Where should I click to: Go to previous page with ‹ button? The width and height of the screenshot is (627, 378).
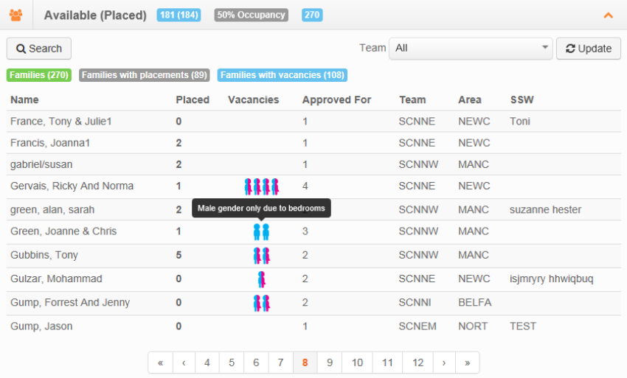tap(184, 363)
